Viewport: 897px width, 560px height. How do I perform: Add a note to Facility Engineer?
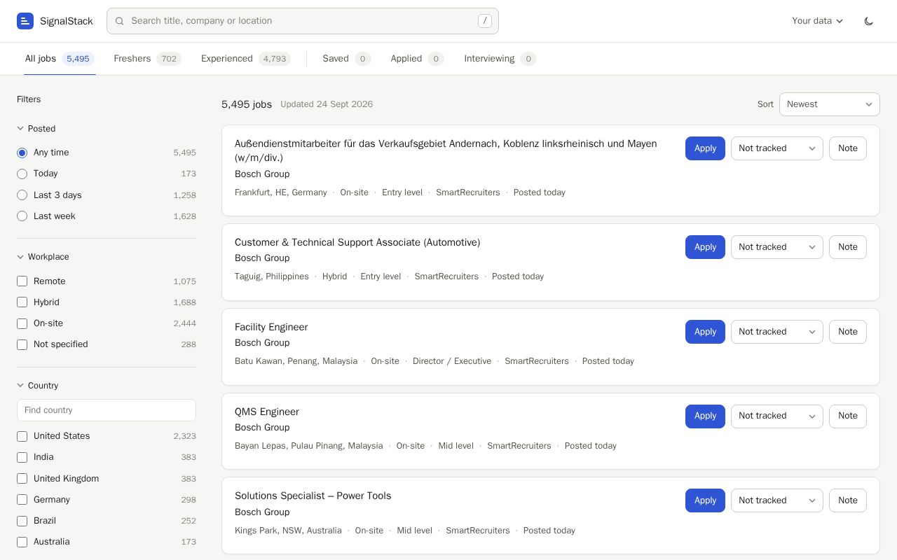848,332
